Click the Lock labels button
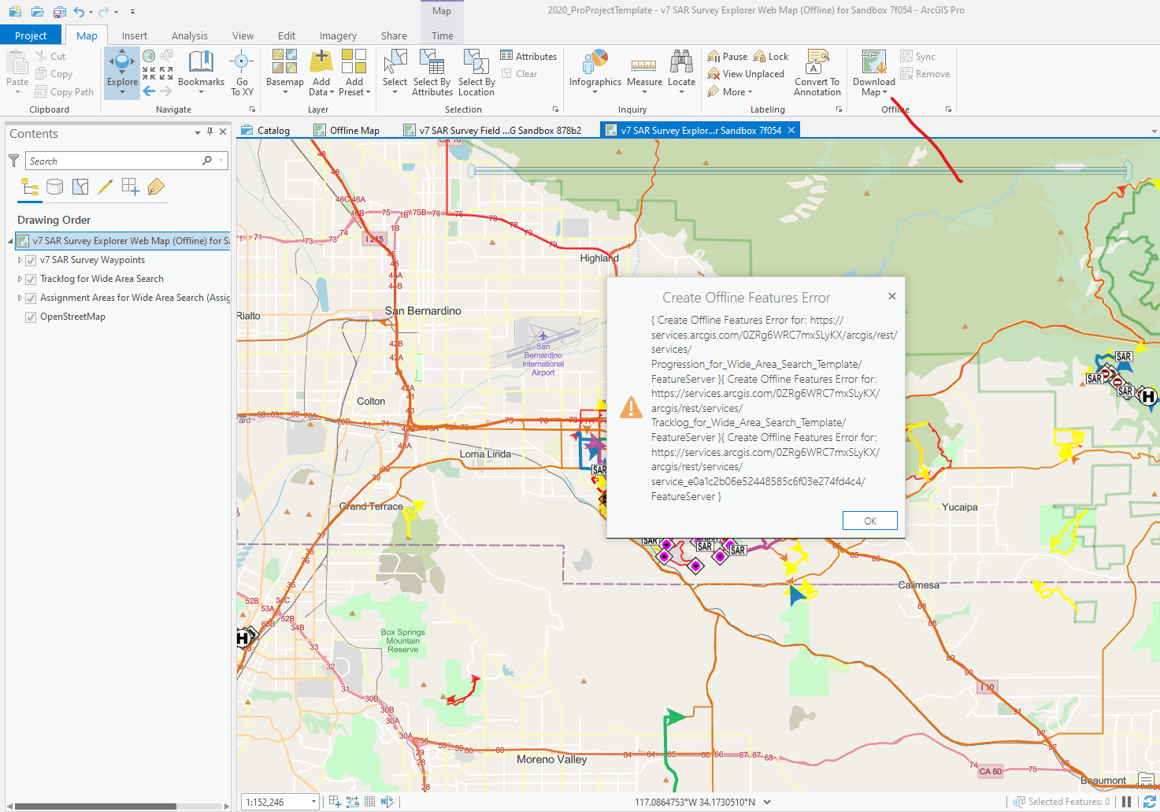 [x=771, y=57]
